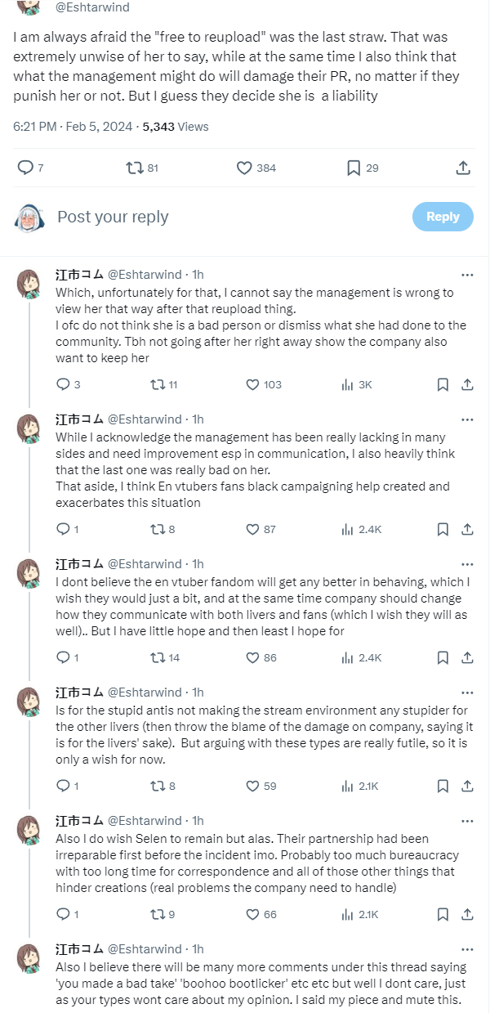Screen dimensions: 490x1013
Task: Share the main tweet using share icon
Action: tap(462, 168)
